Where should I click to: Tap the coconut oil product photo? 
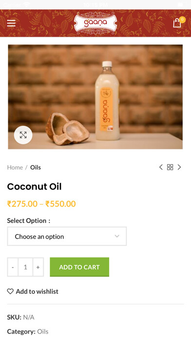pyautogui.click(x=95, y=97)
